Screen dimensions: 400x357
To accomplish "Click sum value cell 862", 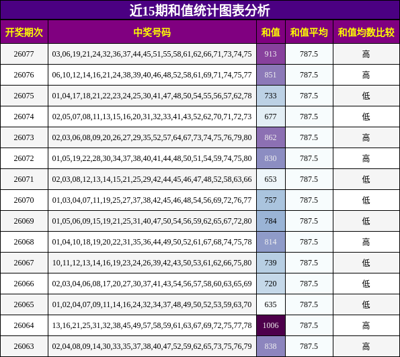I will click(x=271, y=137).
